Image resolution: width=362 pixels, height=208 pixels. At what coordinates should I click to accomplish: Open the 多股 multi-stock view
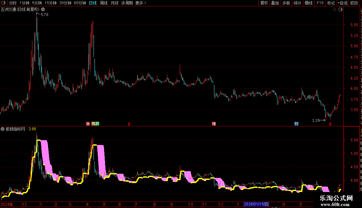click(x=286, y=3)
